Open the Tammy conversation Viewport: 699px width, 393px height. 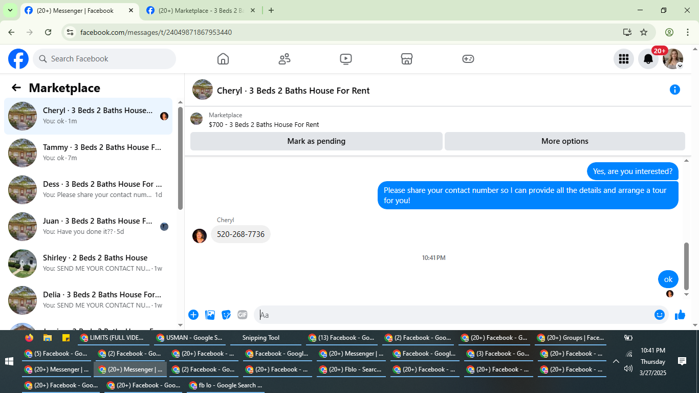pyautogui.click(x=88, y=152)
